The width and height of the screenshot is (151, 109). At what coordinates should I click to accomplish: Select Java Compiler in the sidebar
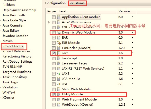[x=13, y=26]
